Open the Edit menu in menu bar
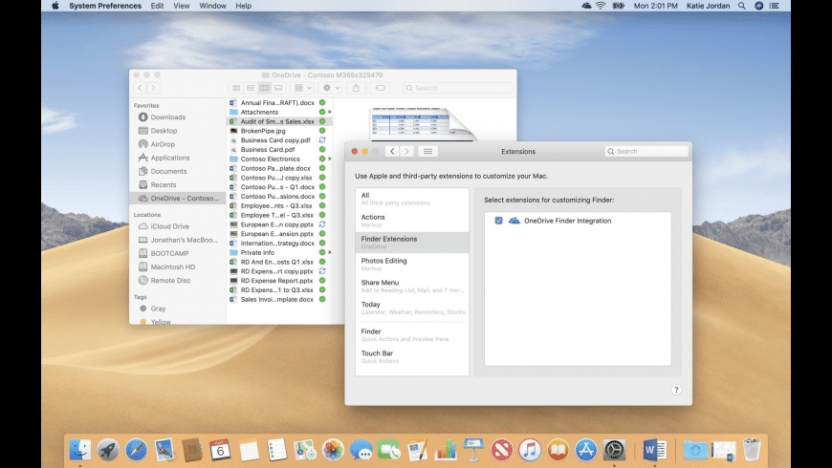This screenshot has height=468, width=832. (156, 6)
